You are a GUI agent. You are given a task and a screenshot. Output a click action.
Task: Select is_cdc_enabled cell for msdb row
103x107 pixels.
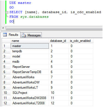(x=81, y=62)
